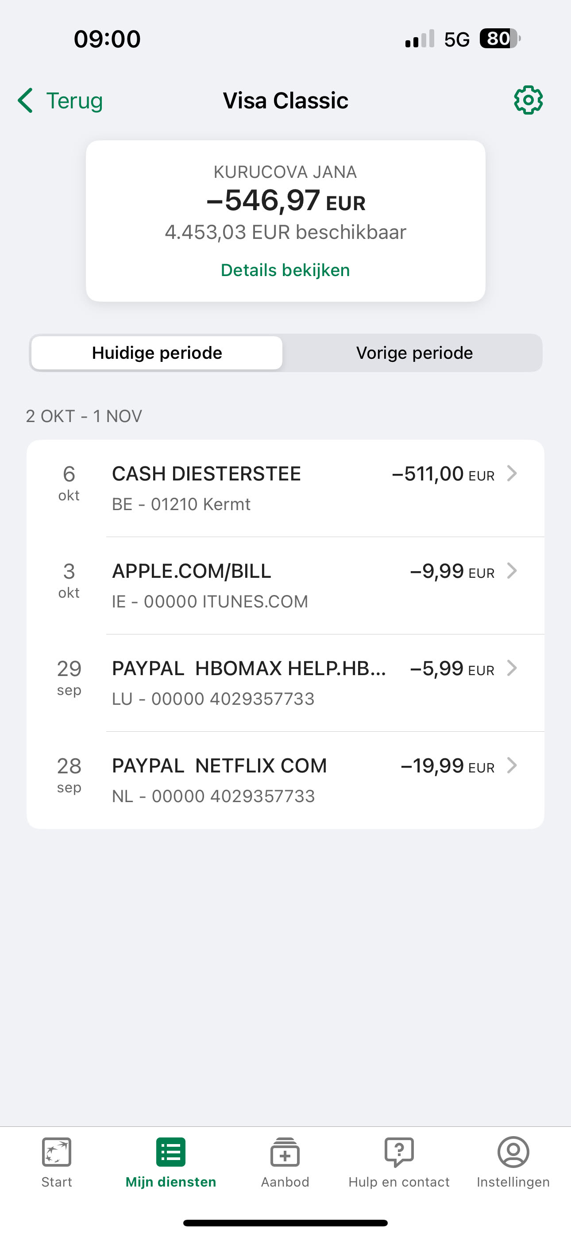Open the Start tab icon
Screen dimensions: 571x1237
click(57, 1152)
